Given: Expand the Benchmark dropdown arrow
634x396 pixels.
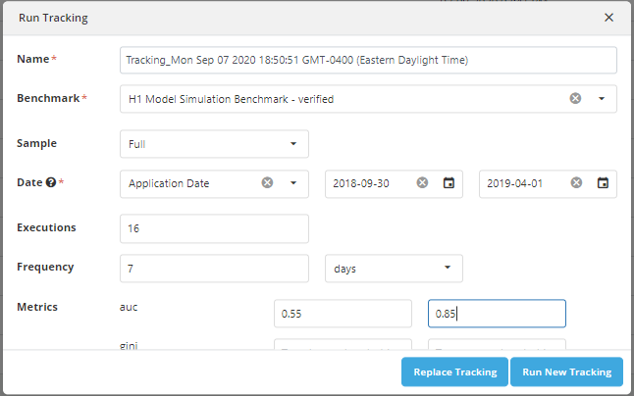Looking at the screenshot, I should 602,98.
